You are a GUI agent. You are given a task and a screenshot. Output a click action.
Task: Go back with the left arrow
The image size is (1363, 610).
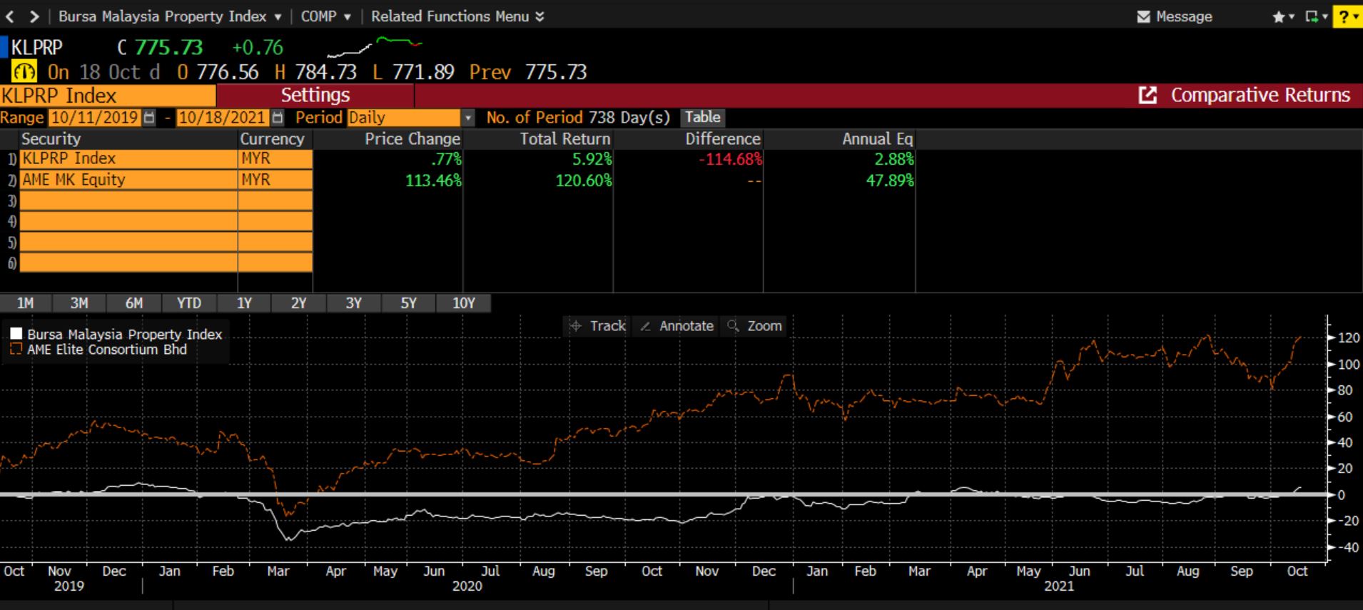[10, 16]
